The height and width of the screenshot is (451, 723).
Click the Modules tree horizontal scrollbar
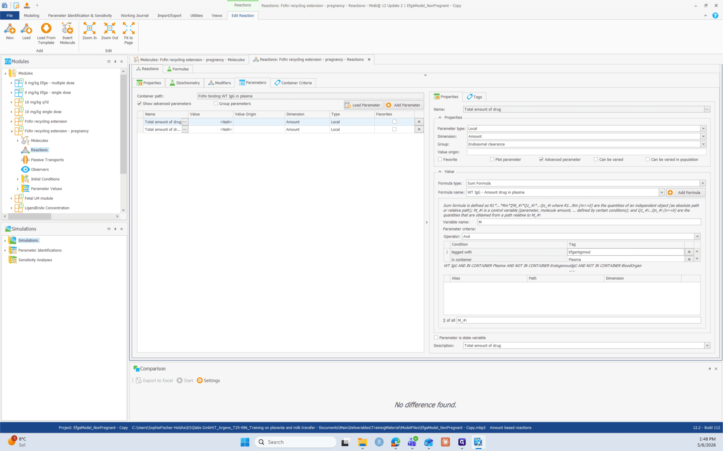coord(30,216)
